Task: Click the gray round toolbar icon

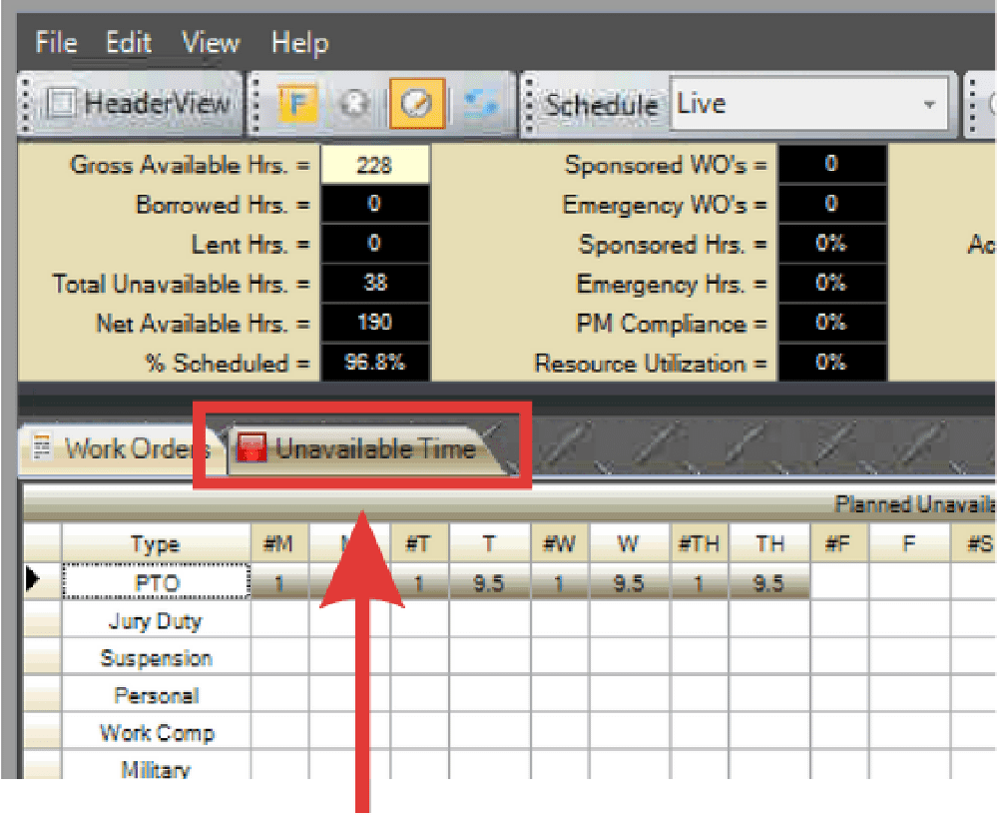Action: [353, 105]
